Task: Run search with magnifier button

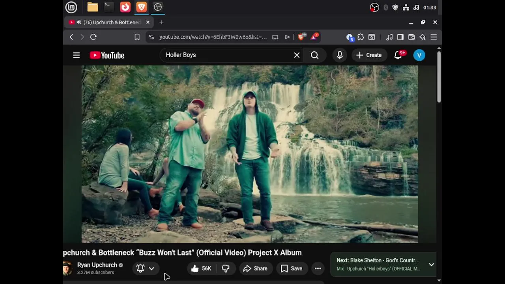Action: 314,55
